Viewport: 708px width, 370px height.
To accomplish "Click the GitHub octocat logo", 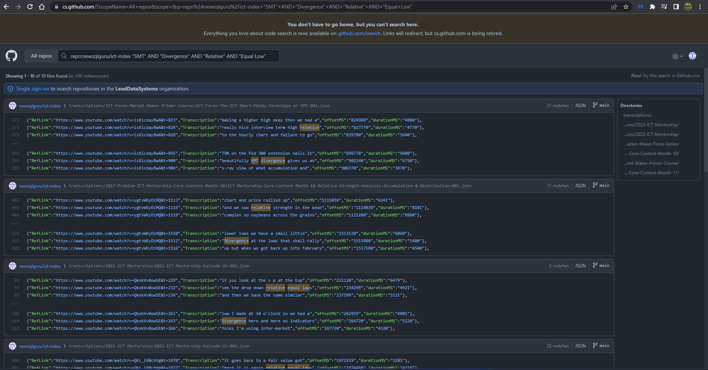I will click(11, 56).
